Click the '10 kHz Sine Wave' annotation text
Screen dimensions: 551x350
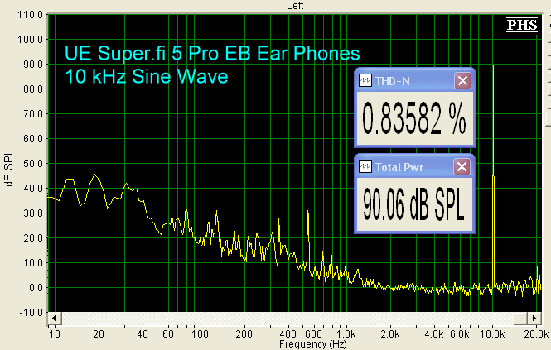tap(145, 78)
